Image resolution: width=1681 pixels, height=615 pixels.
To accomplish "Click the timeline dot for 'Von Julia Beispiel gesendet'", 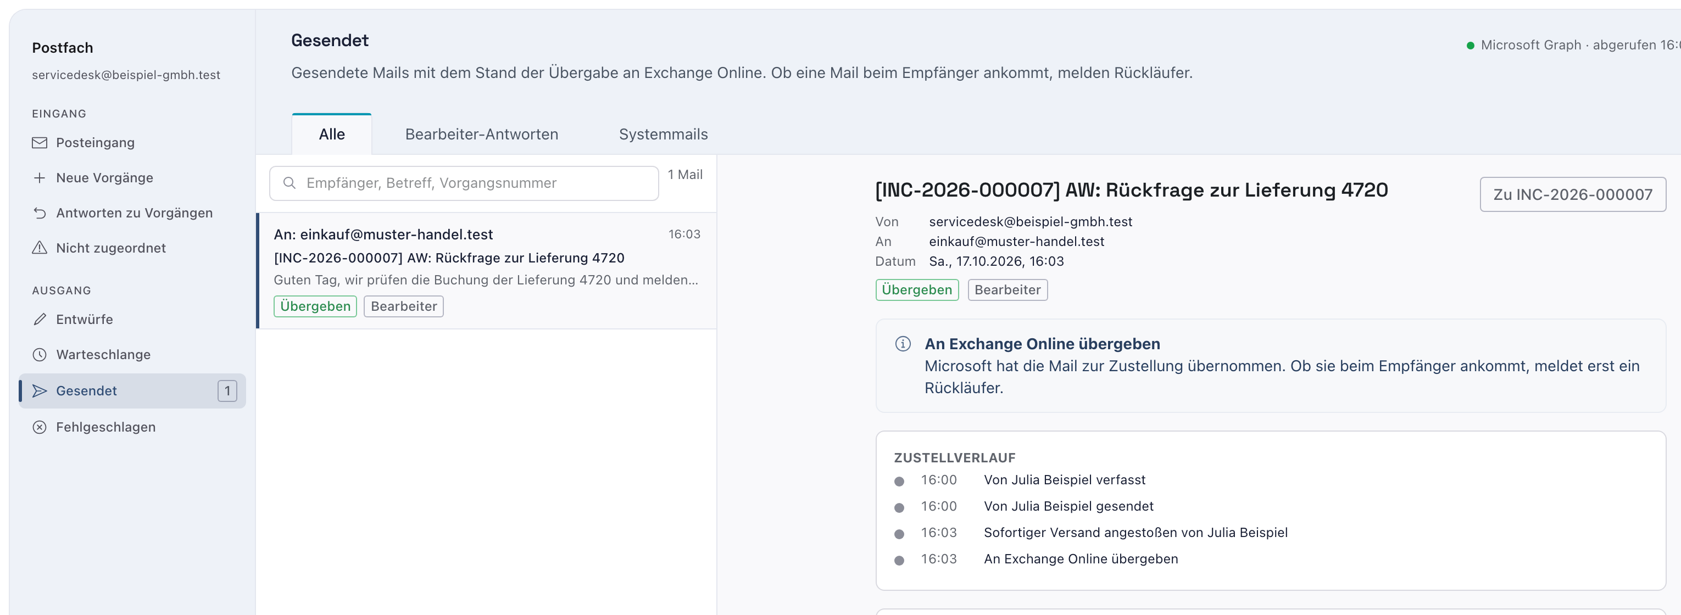I will [899, 507].
